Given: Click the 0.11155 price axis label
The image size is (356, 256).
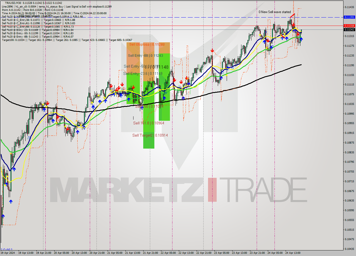Looking at the screenshot, I should click(349, 75).
